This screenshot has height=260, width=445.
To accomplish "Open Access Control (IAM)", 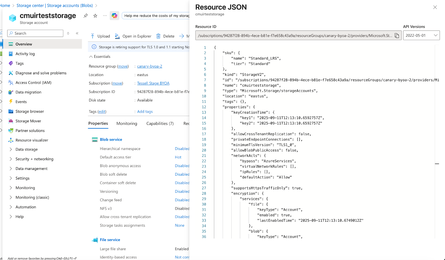I will (x=33, y=83).
